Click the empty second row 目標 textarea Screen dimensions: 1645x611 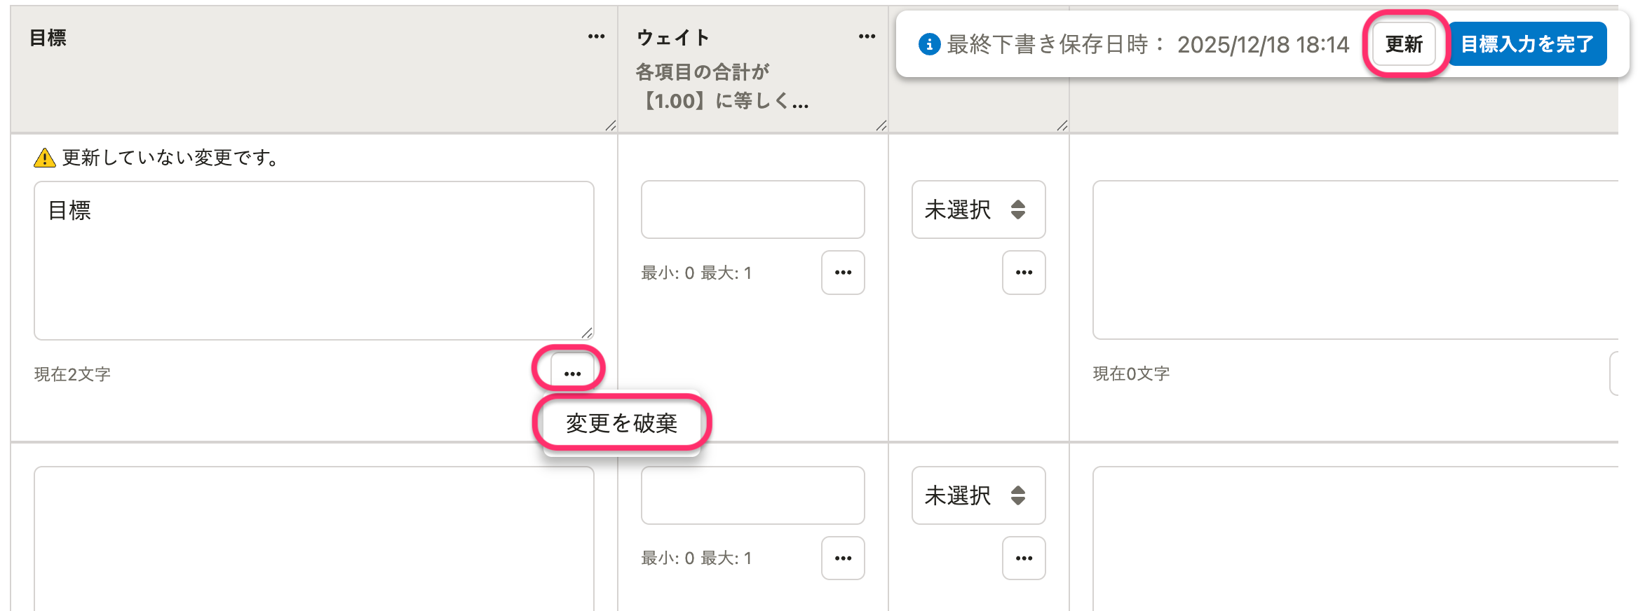coord(313,540)
